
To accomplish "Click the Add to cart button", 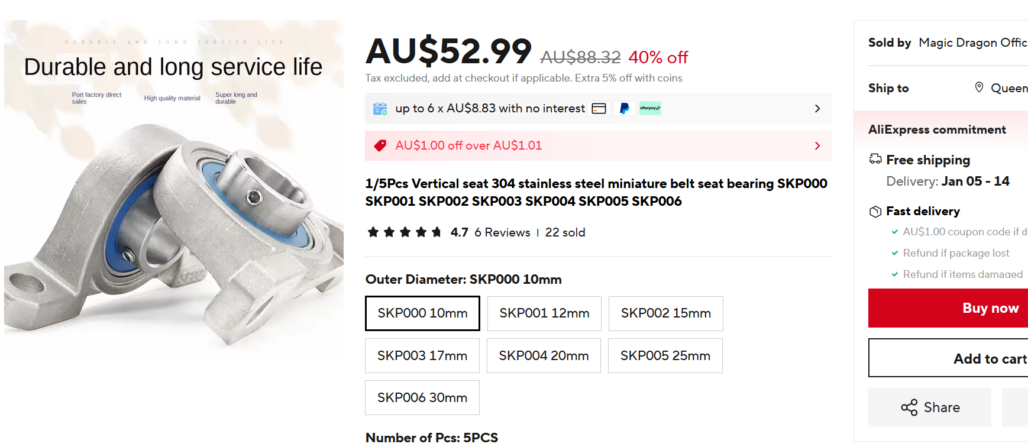I will 948,358.
